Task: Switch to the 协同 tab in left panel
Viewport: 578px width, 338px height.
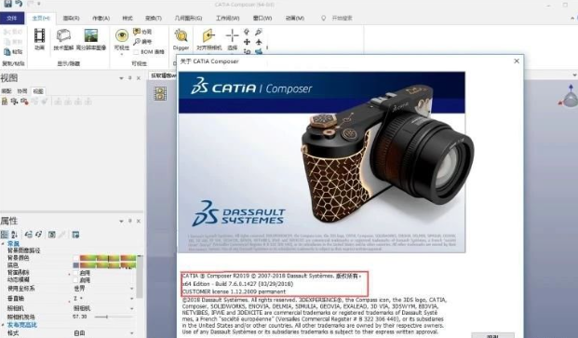Action: [x=22, y=91]
